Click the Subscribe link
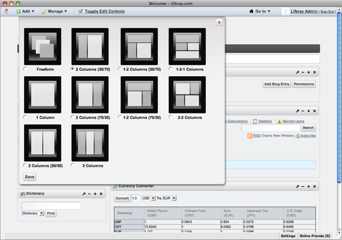342x240 pixels. click(x=308, y=135)
